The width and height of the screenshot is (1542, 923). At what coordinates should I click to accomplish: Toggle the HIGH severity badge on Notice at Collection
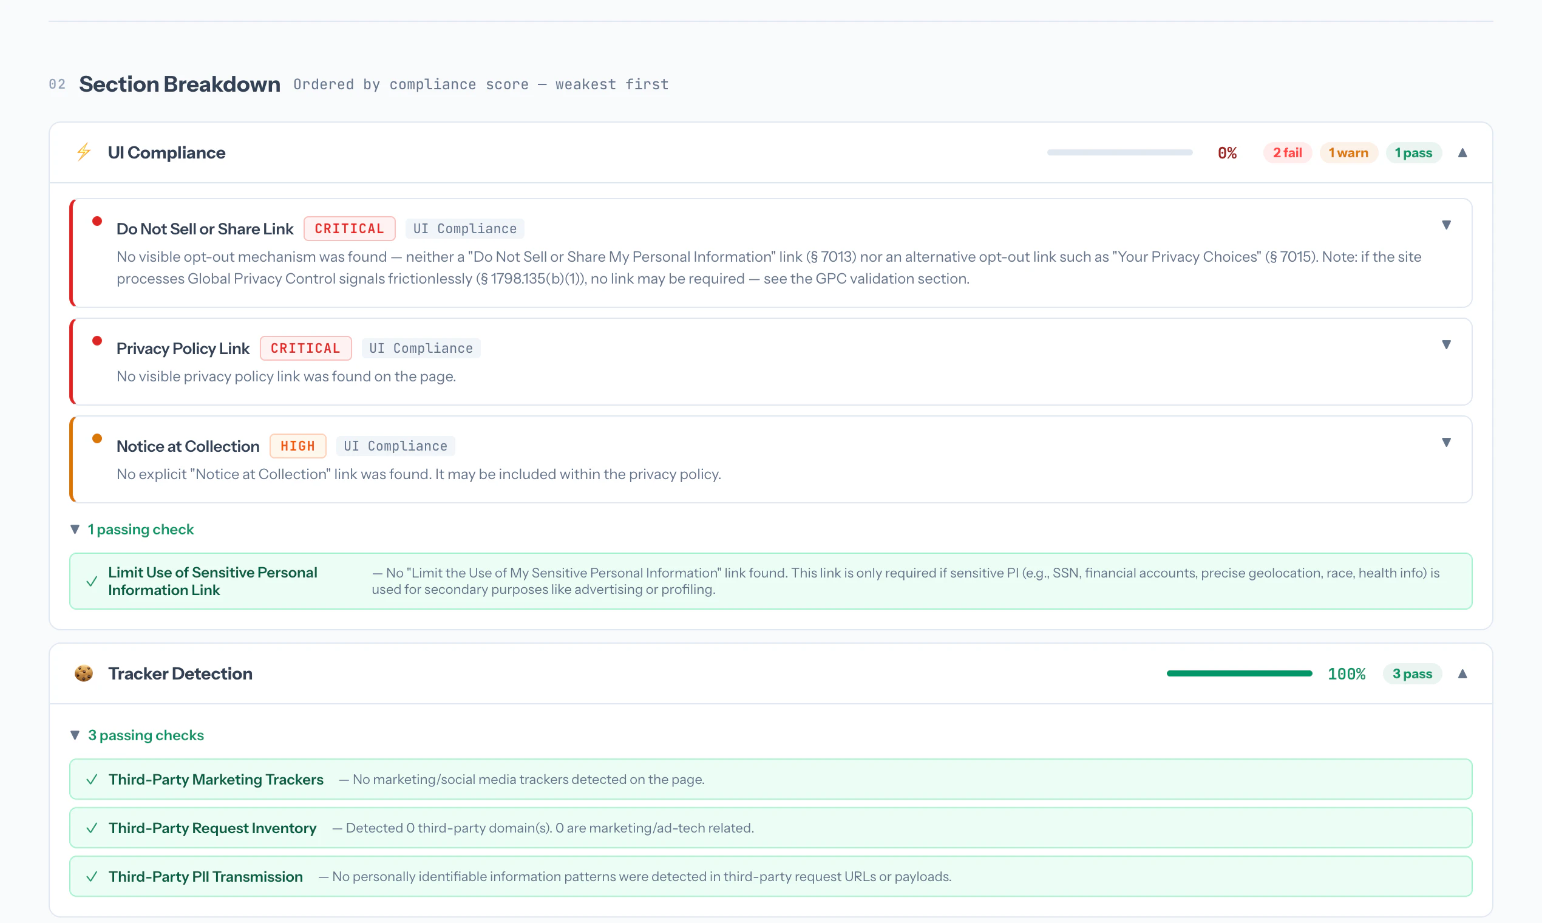click(298, 445)
